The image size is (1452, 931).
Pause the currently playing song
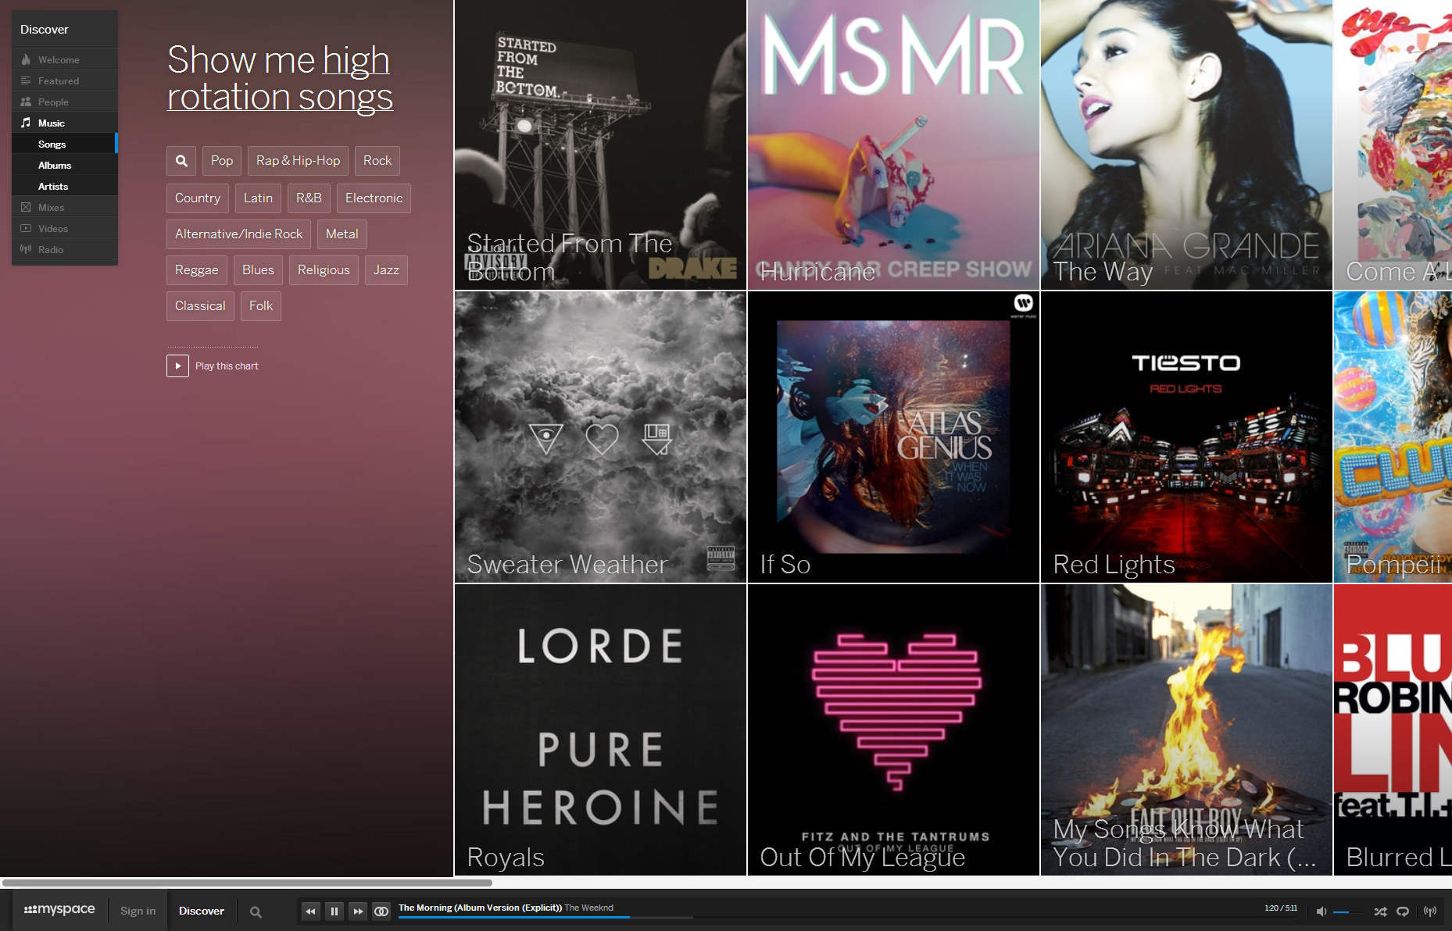[x=334, y=911]
